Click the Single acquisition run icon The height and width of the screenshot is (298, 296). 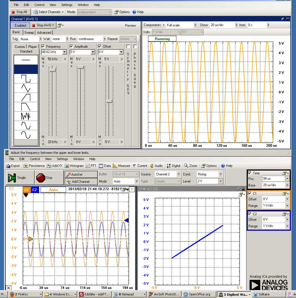(x=12, y=178)
